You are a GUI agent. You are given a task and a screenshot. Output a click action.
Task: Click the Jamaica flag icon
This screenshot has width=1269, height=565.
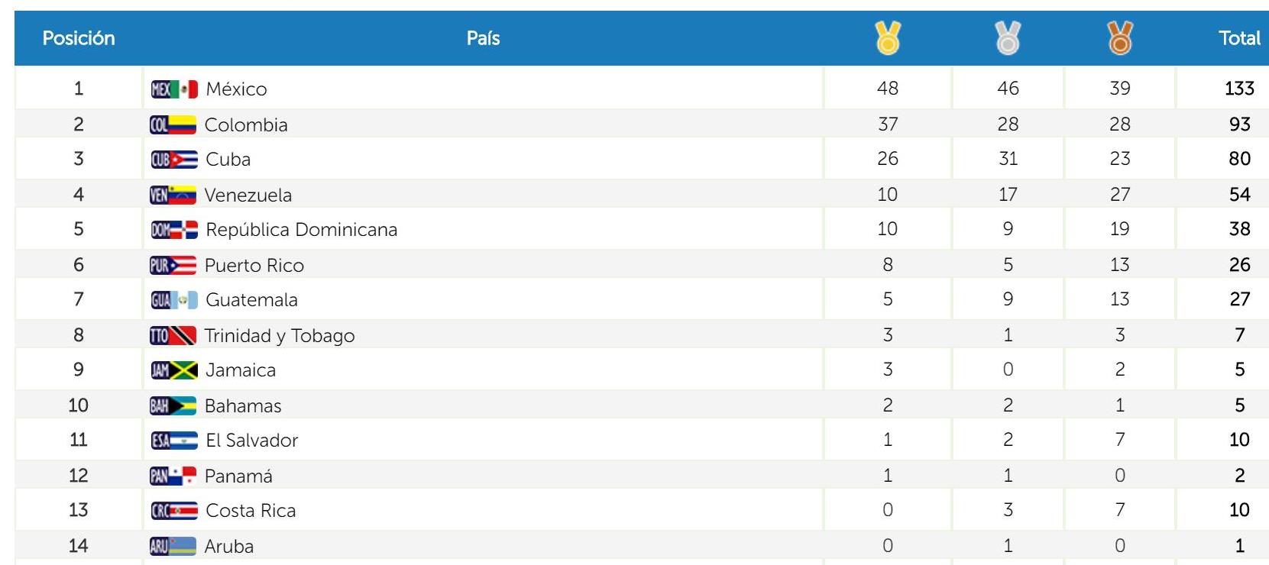coord(174,370)
